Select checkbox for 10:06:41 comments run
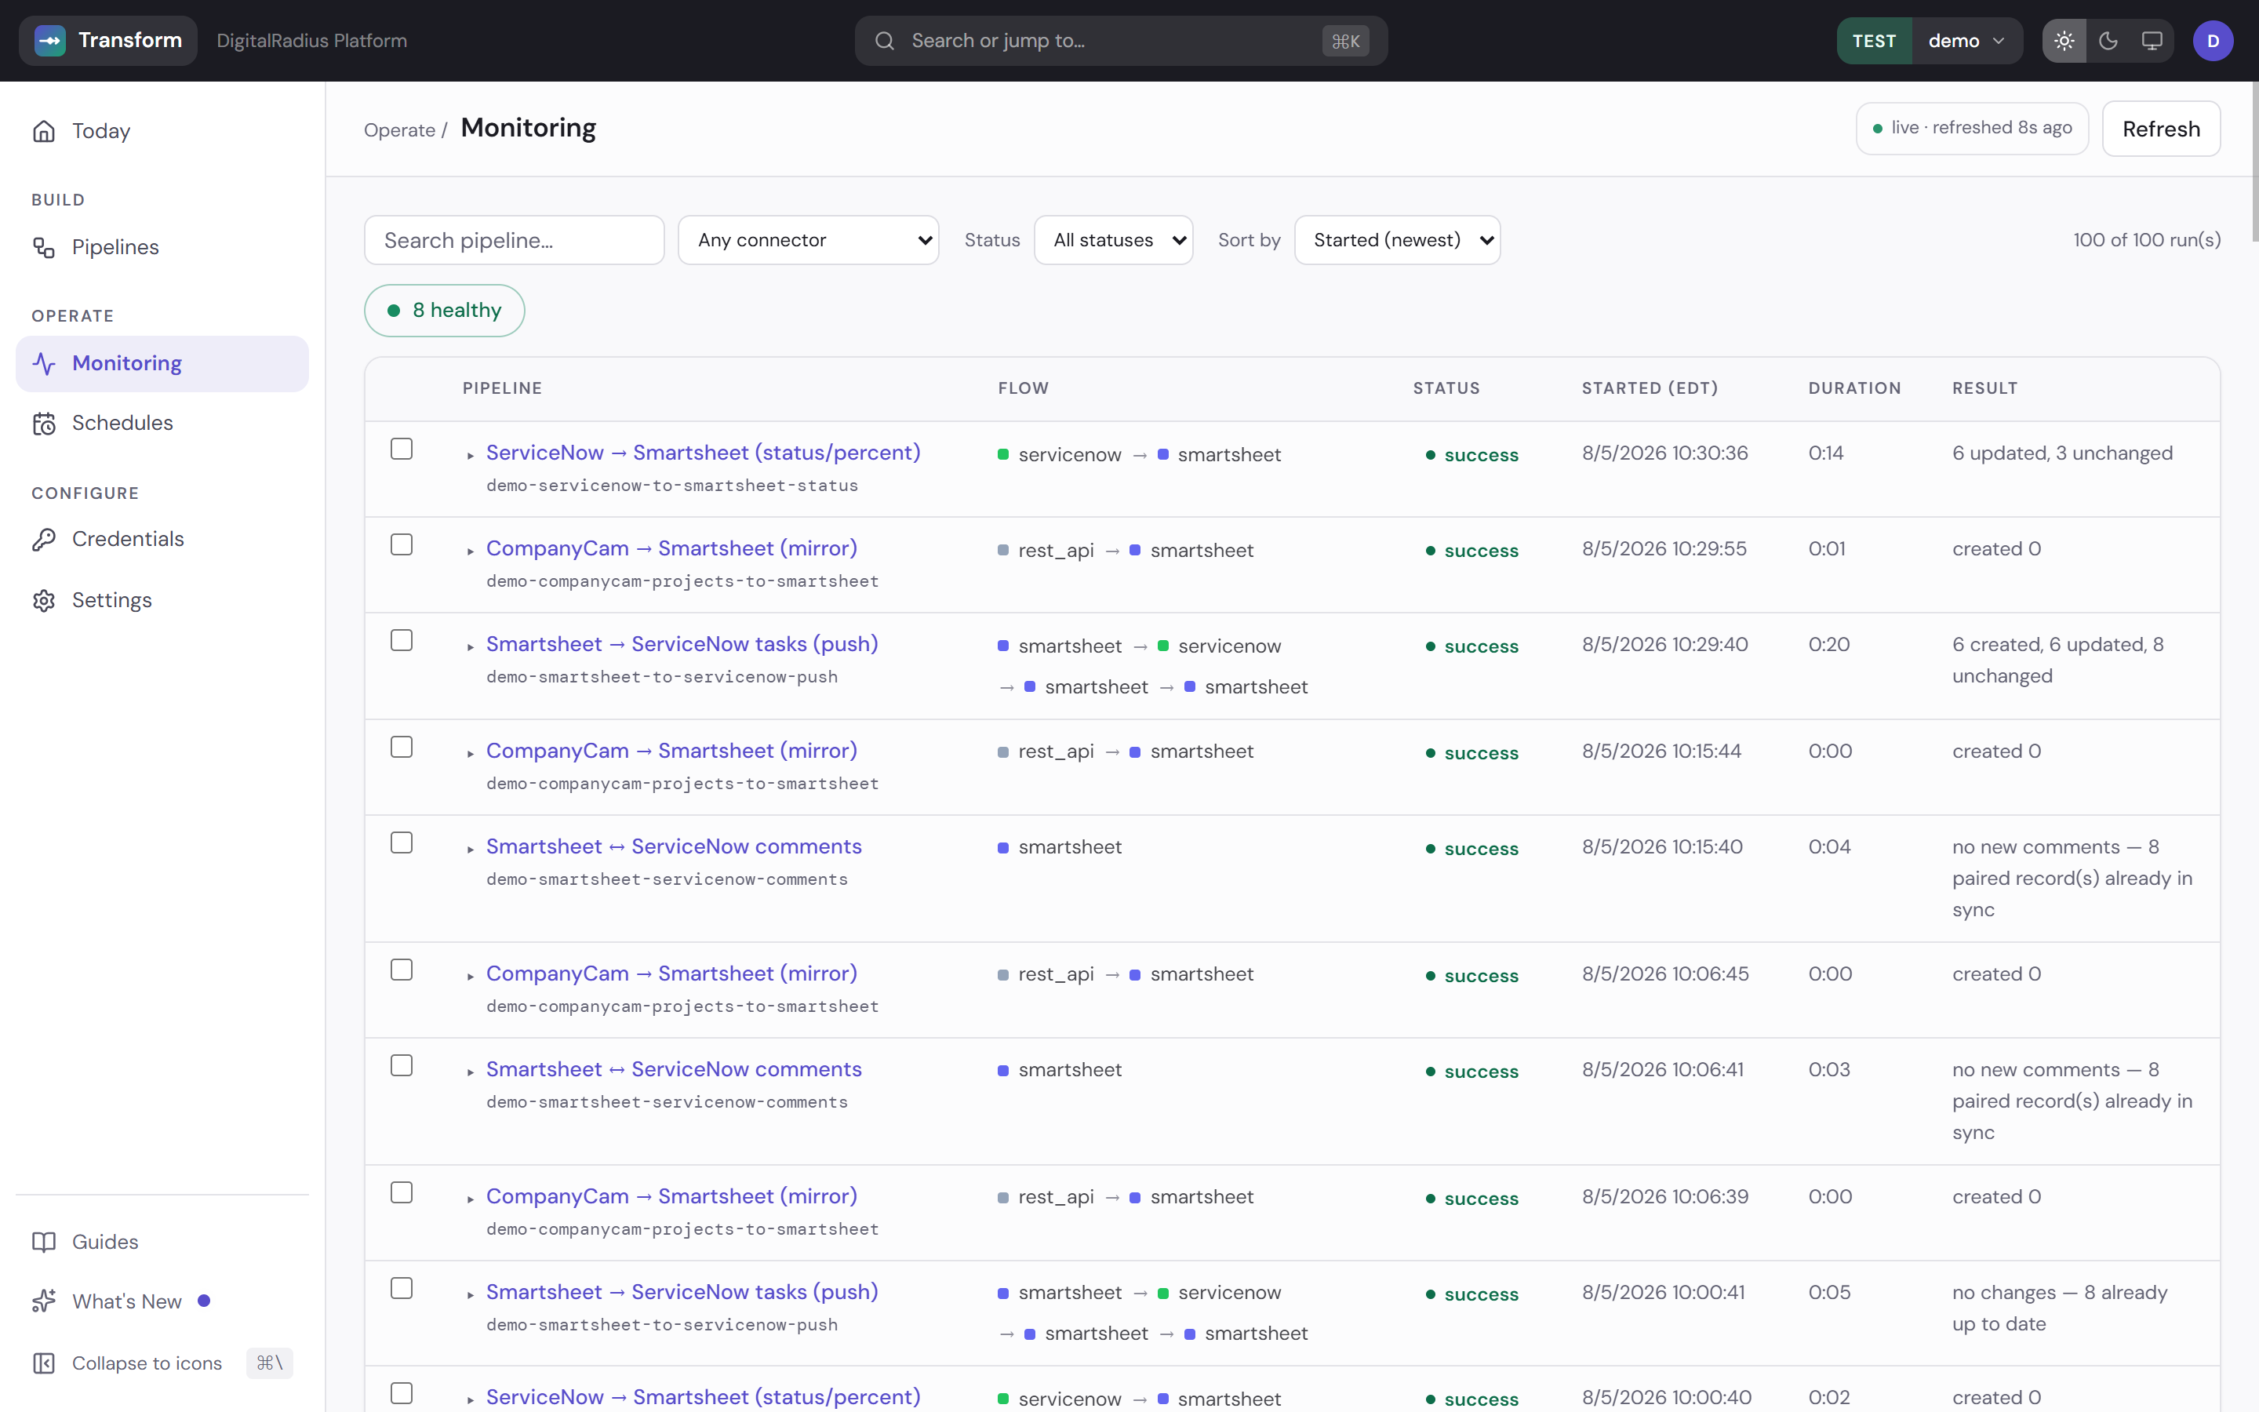This screenshot has width=2259, height=1412. click(x=402, y=1065)
